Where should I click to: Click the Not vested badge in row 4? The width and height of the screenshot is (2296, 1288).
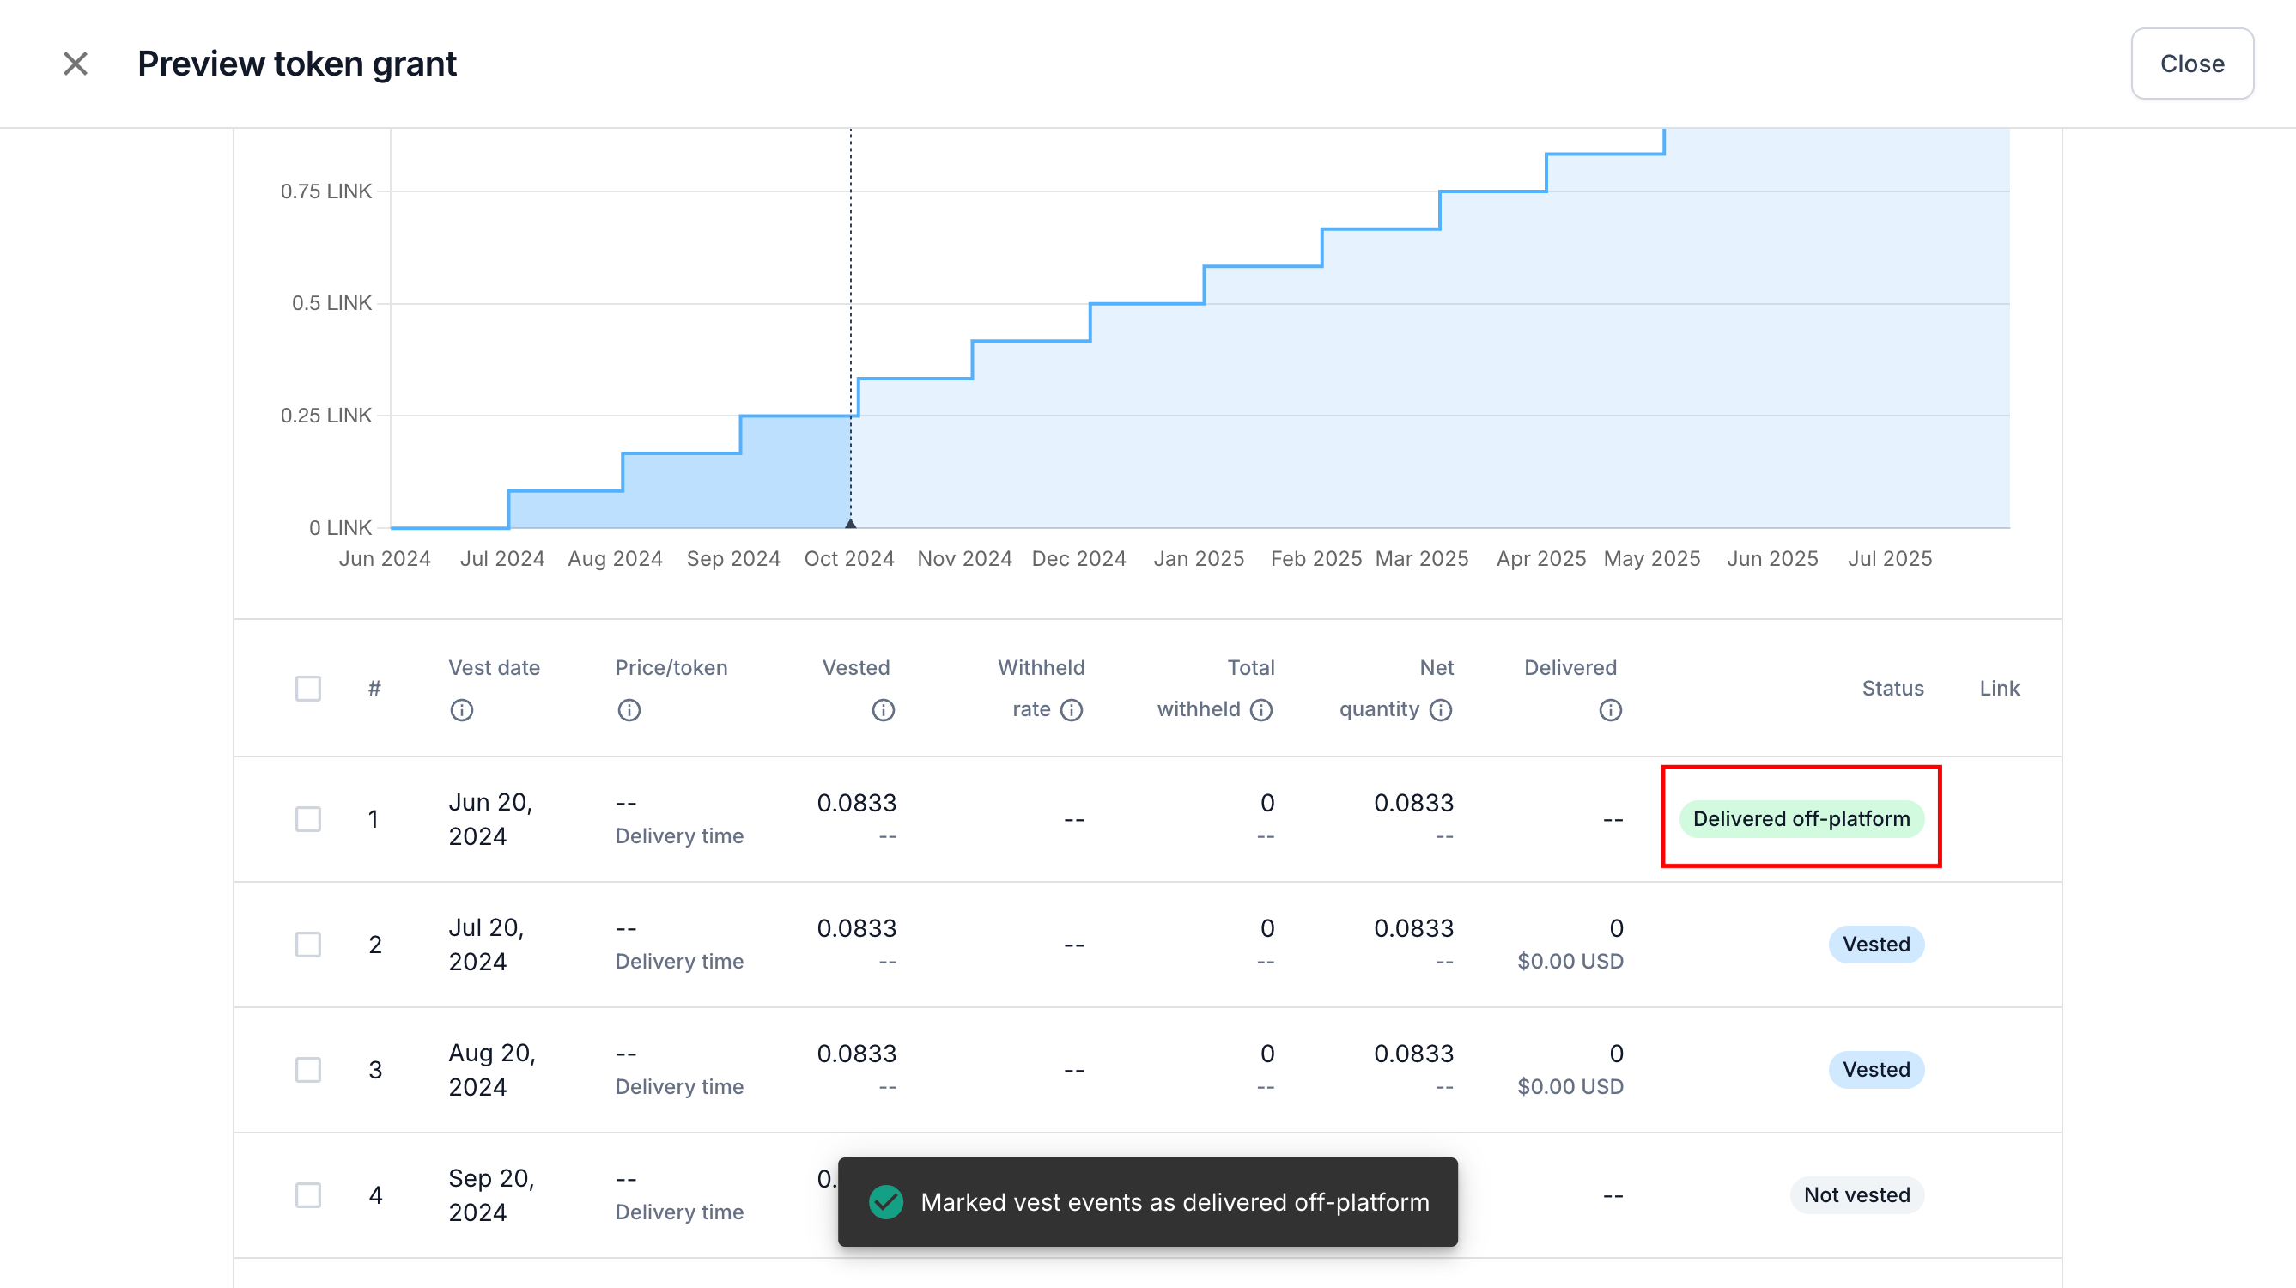pyautogui.click(x=1856, y=1194)
